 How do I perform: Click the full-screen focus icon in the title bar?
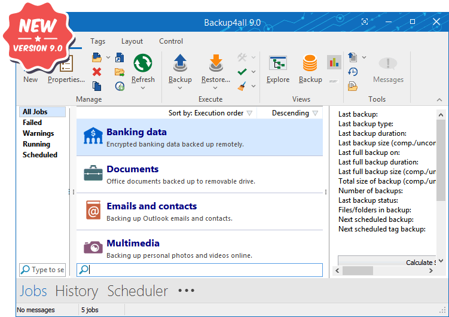pos(365,22)
